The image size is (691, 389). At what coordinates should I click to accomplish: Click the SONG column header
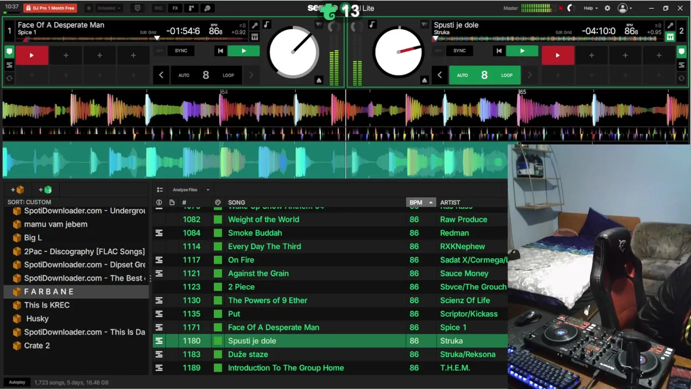(236, 203)
